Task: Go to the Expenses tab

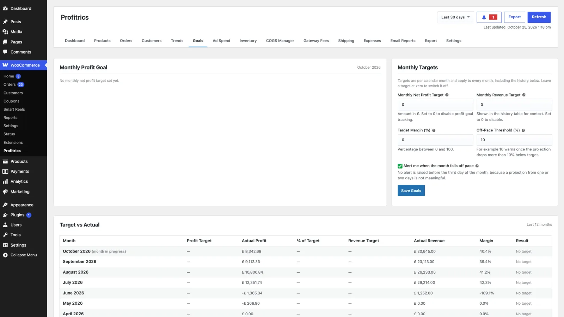Action: [x=372, y=41]
